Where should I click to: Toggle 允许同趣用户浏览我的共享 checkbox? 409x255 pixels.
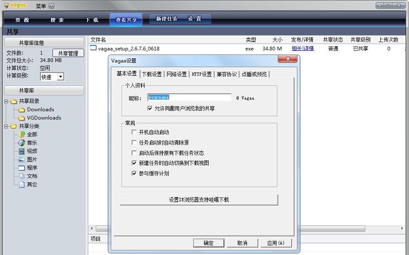(150, 108)
